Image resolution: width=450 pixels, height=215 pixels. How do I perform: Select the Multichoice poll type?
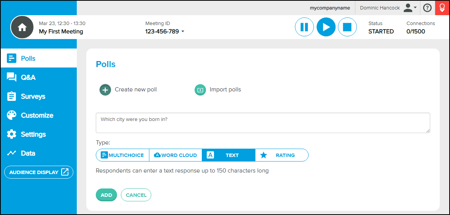tap(122, 155)
